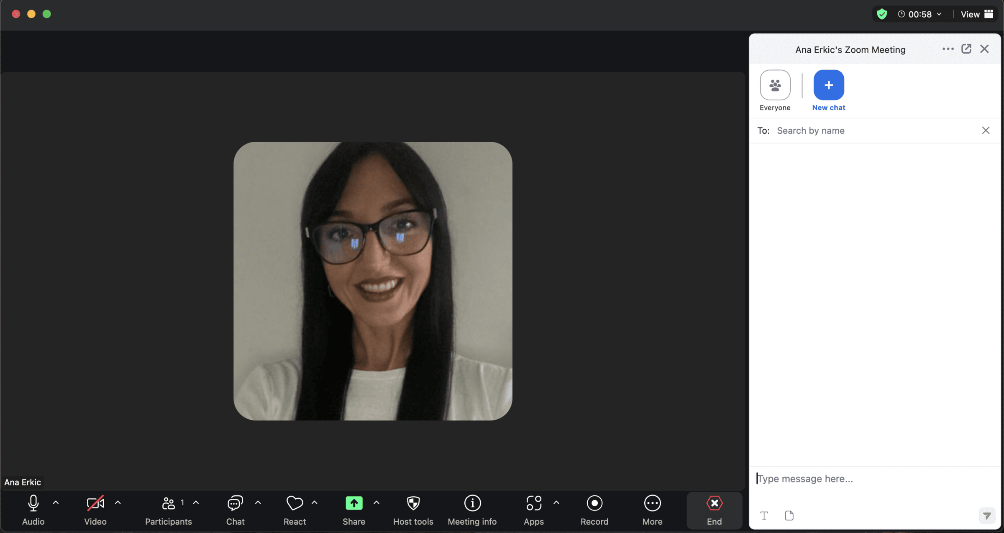Minimize the Zoom window with yellow button
Viewport: 1004px width, 533px height.
coord(31,14)
